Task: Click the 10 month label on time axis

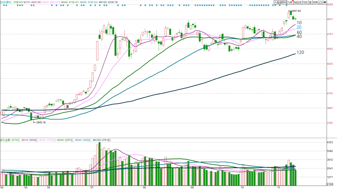Action: [x=242, y=187]
